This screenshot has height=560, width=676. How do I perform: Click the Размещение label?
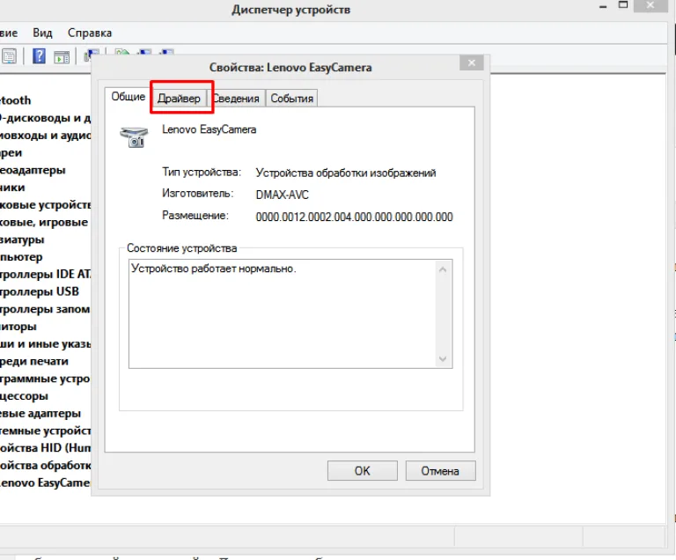[195, 215]
